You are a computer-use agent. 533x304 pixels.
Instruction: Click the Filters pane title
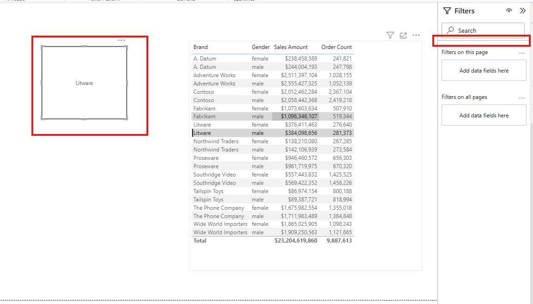pos(464,11)
